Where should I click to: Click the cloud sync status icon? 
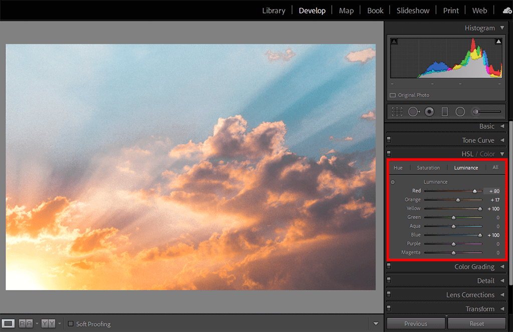[507, 11]
